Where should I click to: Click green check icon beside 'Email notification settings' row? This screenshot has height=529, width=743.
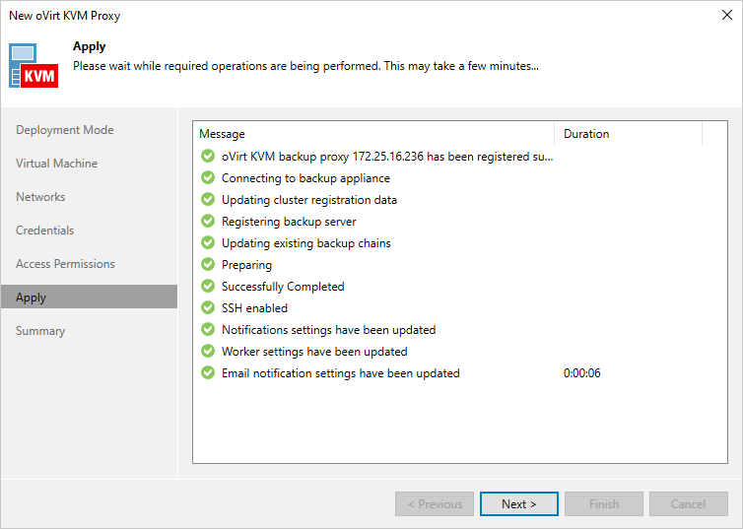[208, 372]
